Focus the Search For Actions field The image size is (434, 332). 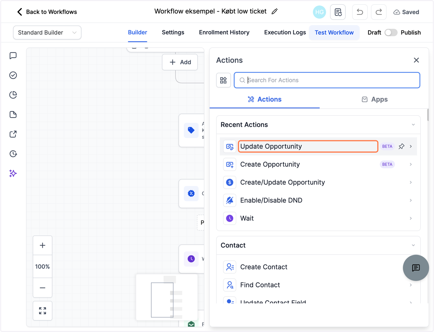click(327, 80)
